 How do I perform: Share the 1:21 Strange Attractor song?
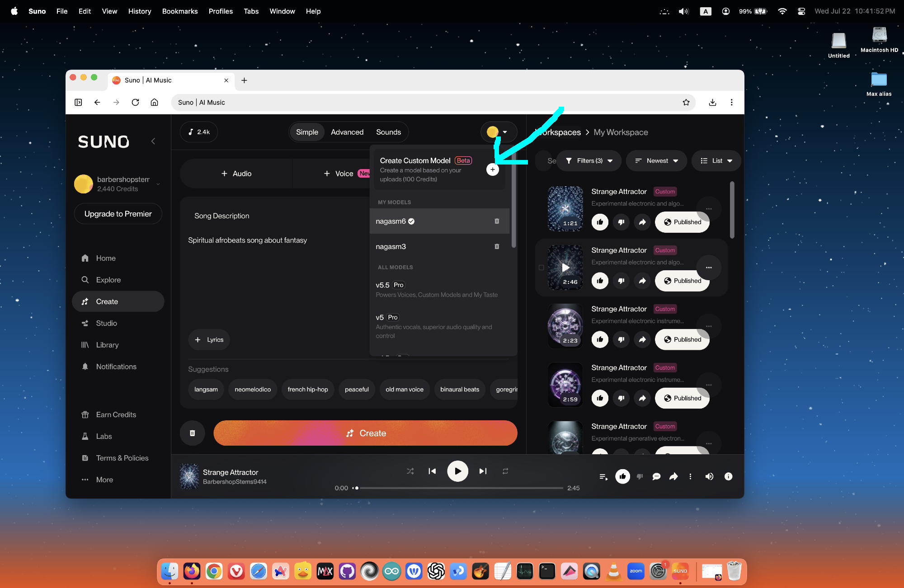tap(642, 222)
